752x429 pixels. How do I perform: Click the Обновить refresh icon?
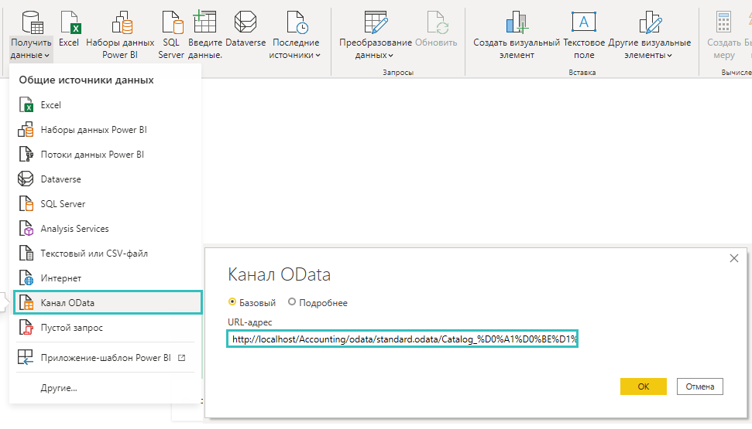coord(437,22)
